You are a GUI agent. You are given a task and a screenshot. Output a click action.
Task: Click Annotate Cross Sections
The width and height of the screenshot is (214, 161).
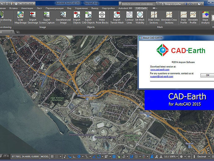pos(169,18)
